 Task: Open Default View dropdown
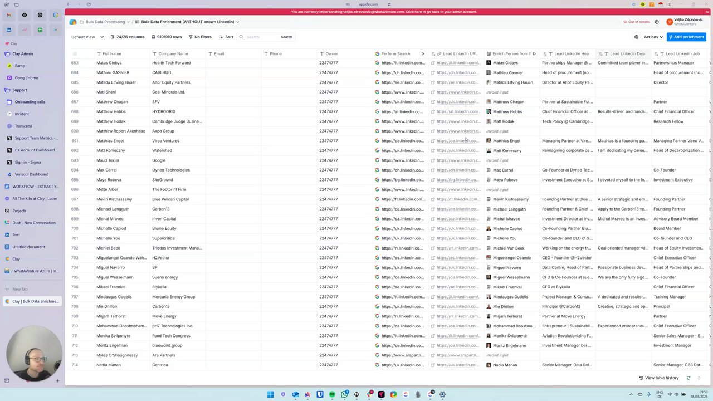coord(87,37)
